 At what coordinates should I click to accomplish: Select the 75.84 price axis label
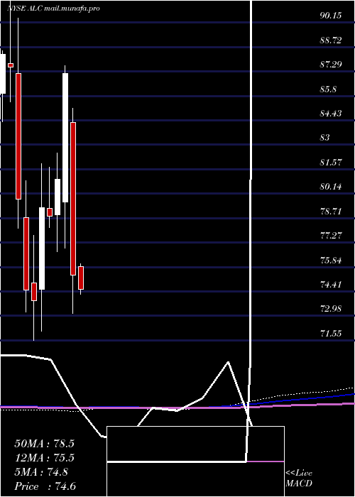tap(331, 261)
